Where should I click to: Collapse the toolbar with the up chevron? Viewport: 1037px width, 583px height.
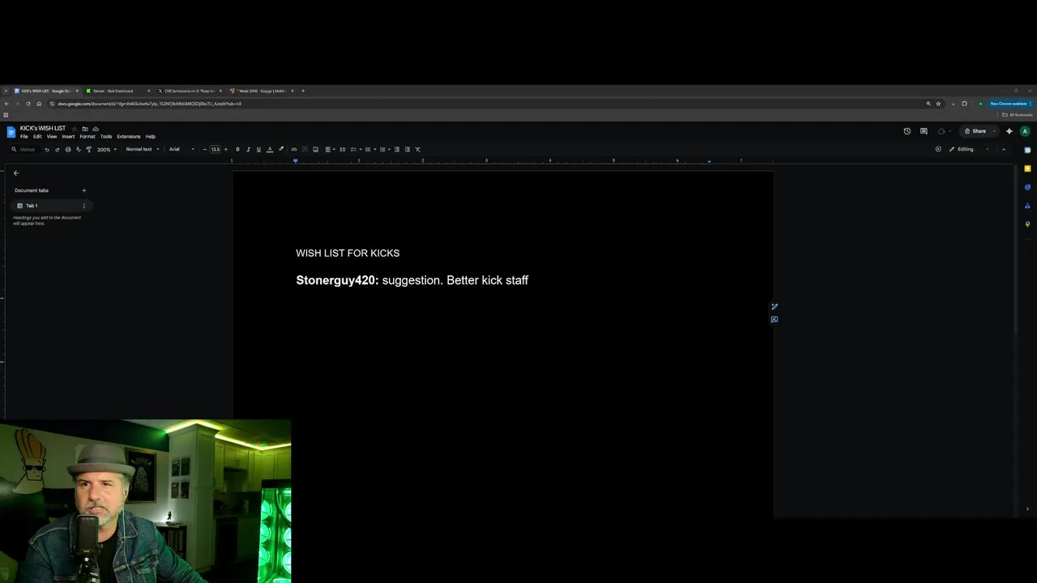tap(1004, 149)
